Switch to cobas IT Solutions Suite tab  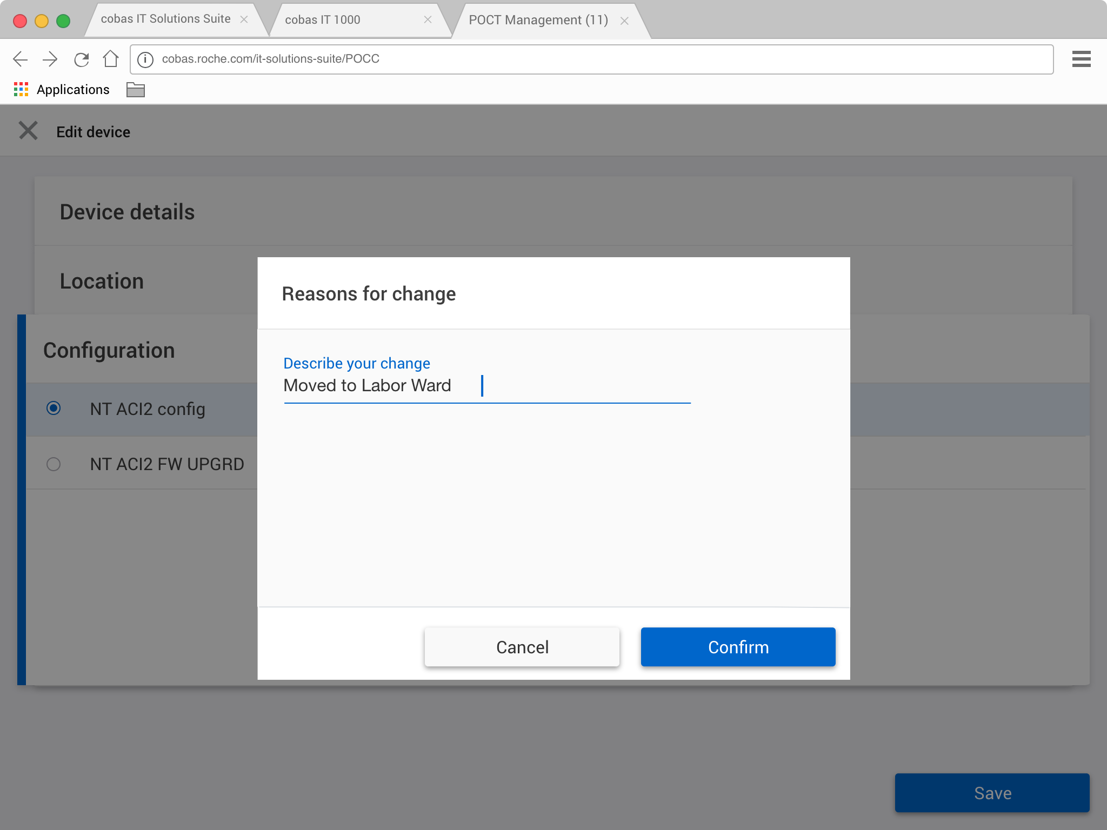point(165,19)
